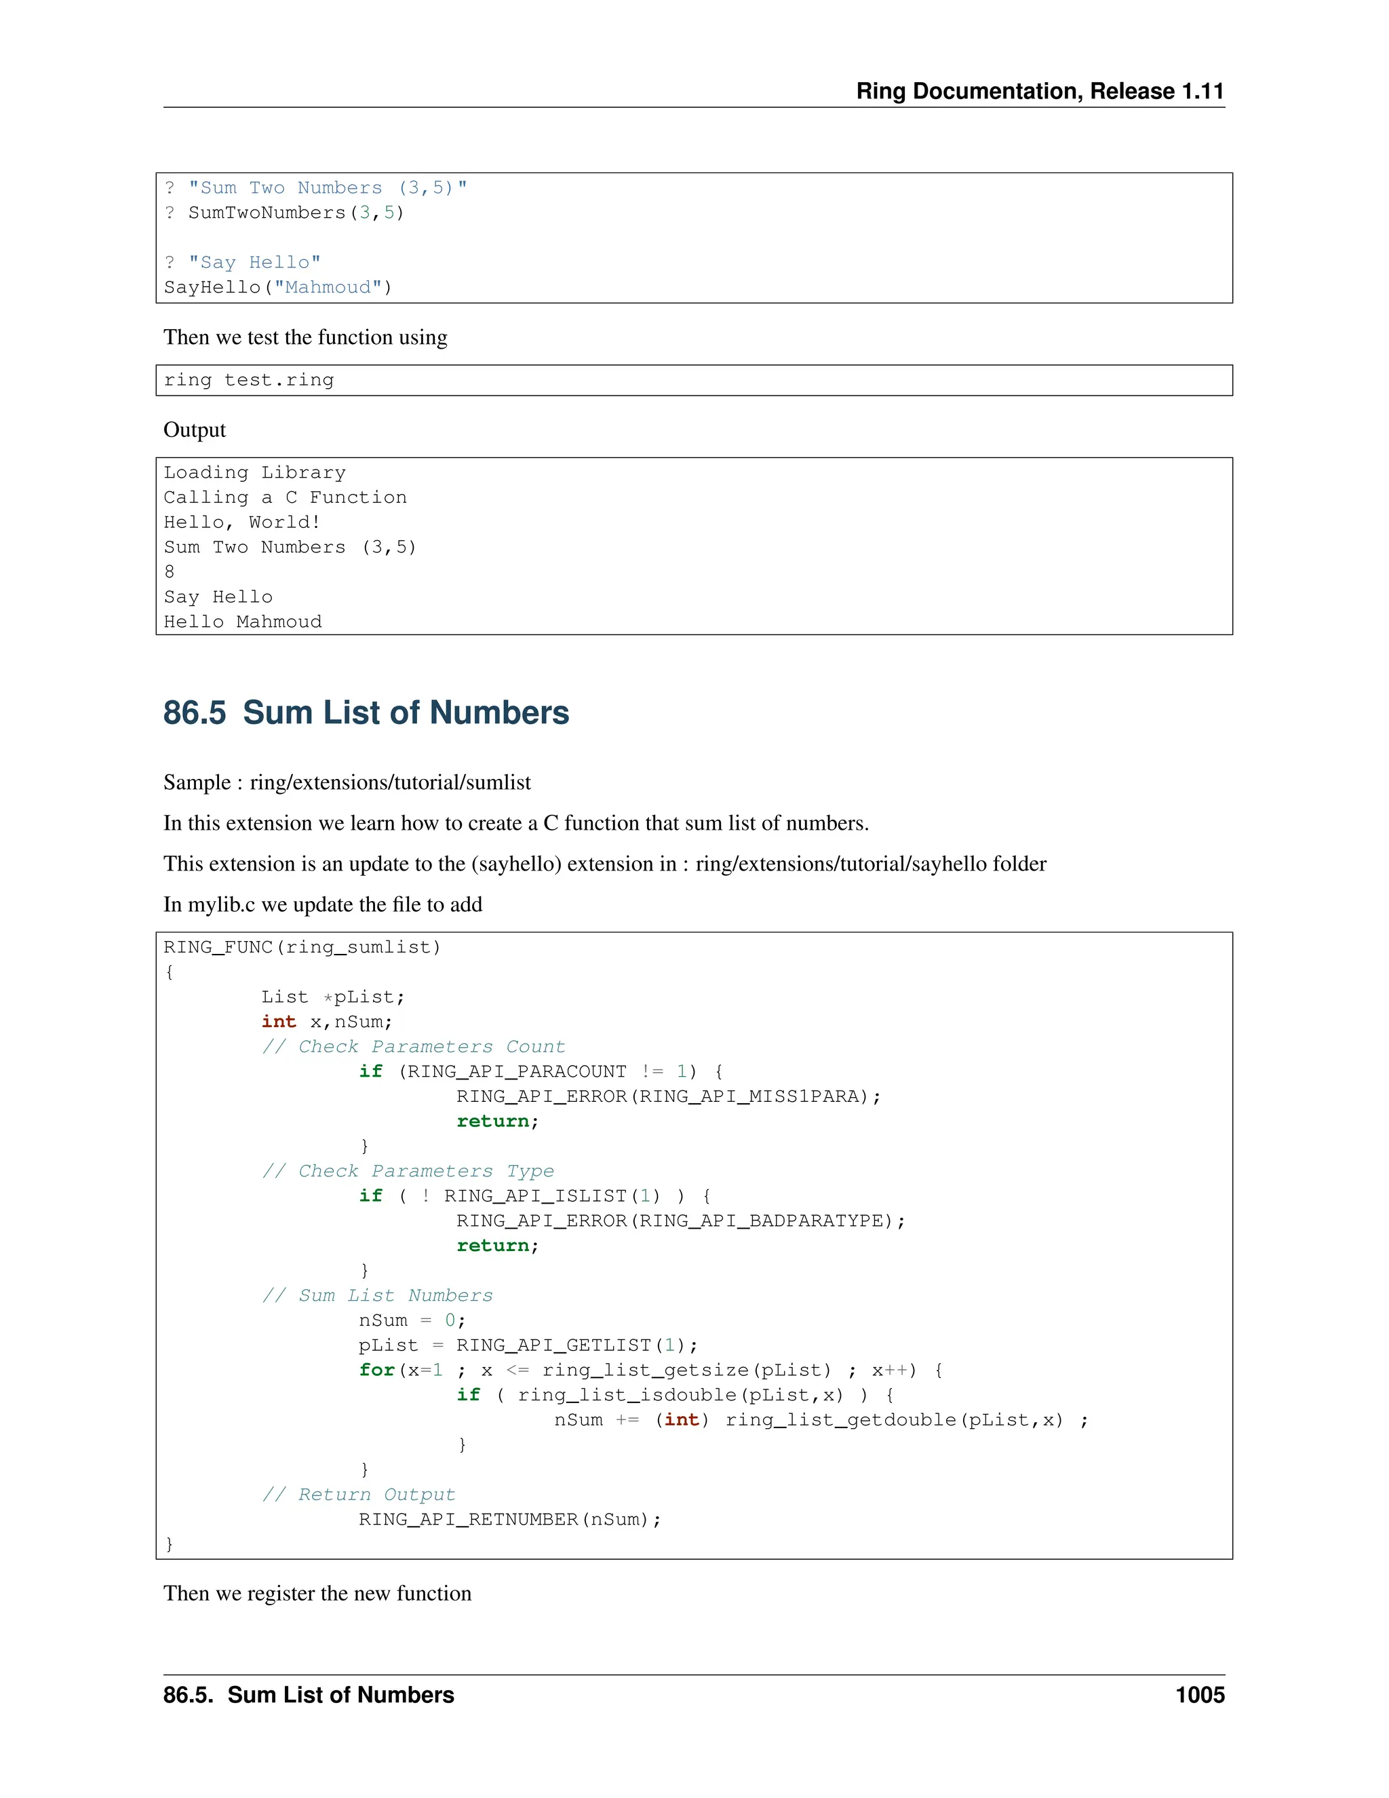The image size is (1389, 1798).
Task: Click page number 1005 in footer
Action: point(1199,1695)
